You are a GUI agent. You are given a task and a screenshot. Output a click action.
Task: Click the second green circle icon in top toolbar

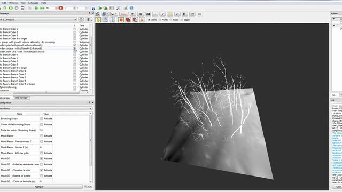point(11,8)
